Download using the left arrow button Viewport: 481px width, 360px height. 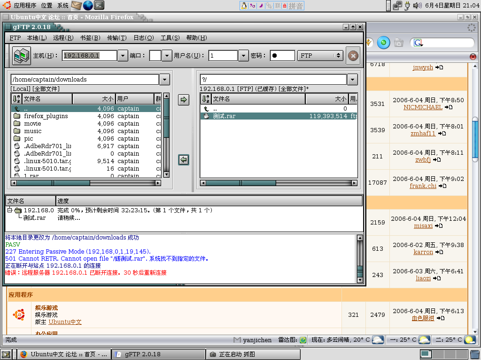pyautogui.click(x=184, y=160)
